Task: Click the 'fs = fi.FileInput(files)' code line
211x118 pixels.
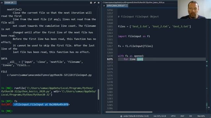Action: point(136,46)
